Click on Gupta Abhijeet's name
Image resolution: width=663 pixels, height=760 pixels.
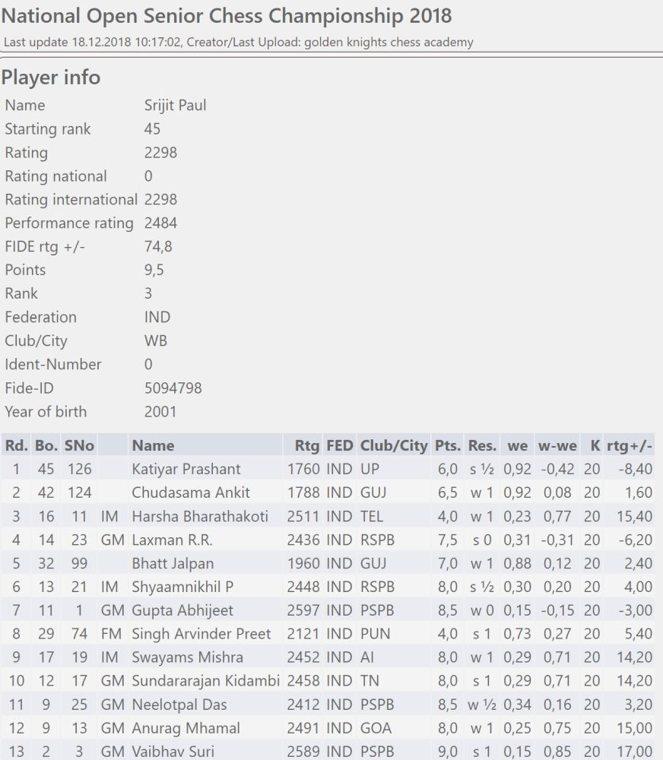[x=182, y=610]
